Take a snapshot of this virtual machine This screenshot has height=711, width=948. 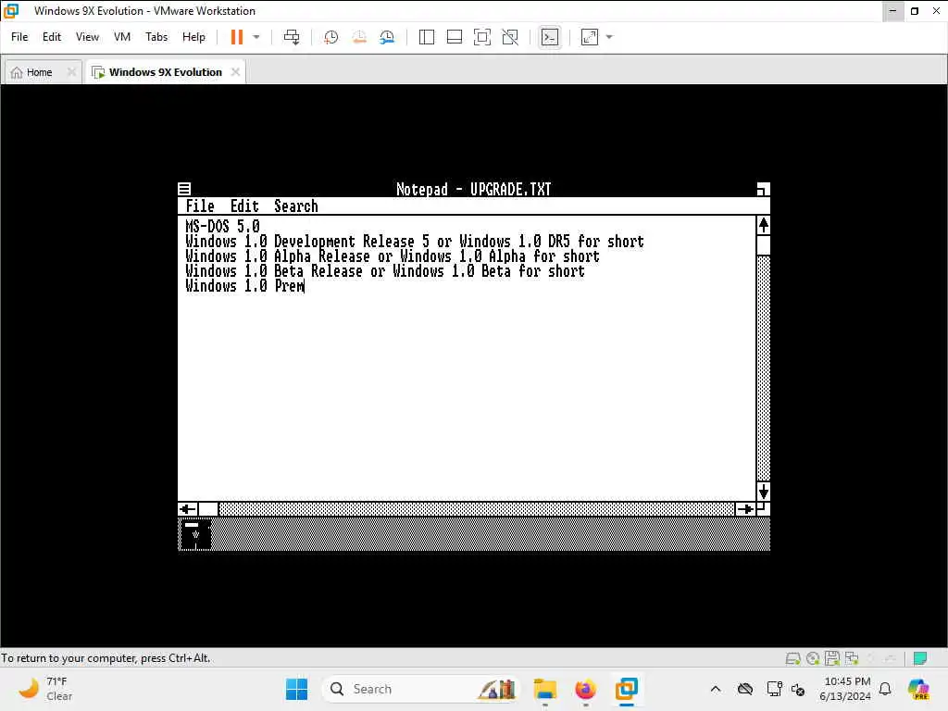tap(331, 37)
